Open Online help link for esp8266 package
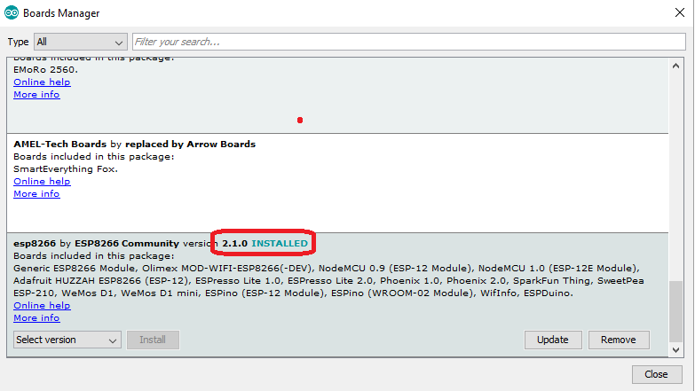Viewport: 695px width, 391px height. 42,306
